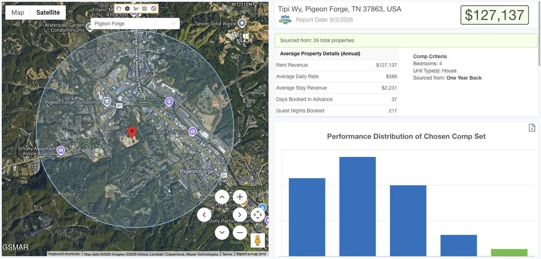Select the rectangle drawing tool

pos(144,9)
